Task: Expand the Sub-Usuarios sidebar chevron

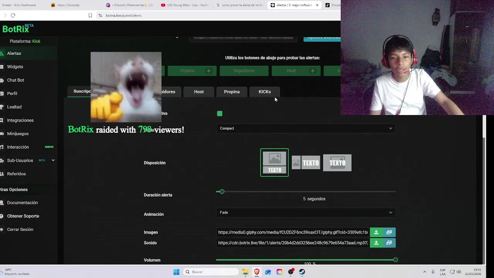Action: coord(53,160)
